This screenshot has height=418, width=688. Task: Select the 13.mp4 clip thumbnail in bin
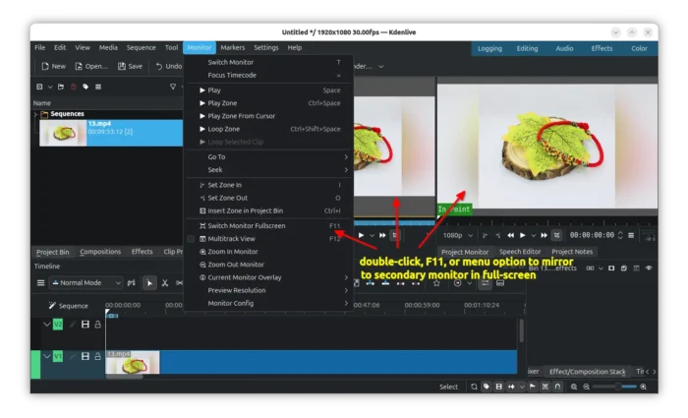(x=62, y=133)
